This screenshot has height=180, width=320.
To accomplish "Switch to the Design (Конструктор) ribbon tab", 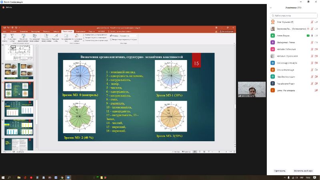I will click(35, 32).
